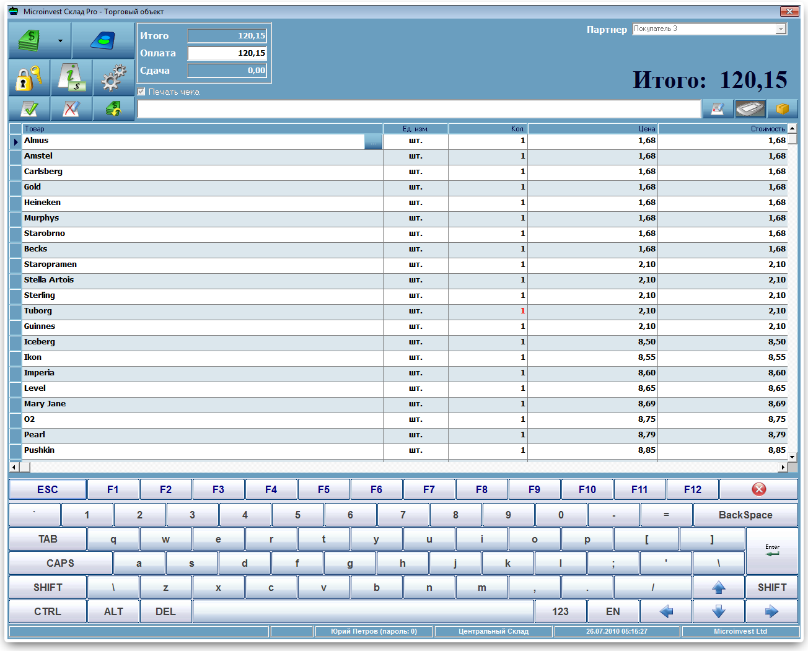808x651 pixels.
Task: Toggle the ALT key
Action: tap(113, 611)
